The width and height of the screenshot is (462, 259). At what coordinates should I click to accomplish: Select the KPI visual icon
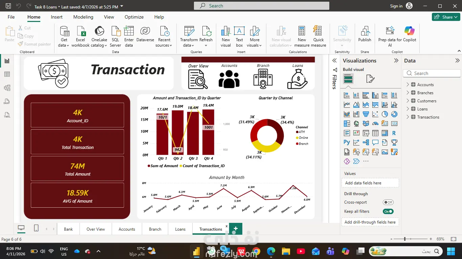356,133
